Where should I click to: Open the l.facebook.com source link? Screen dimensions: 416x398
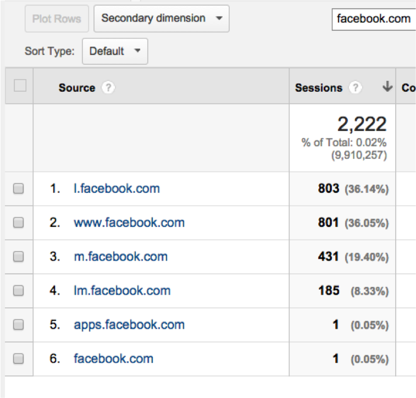117,189
